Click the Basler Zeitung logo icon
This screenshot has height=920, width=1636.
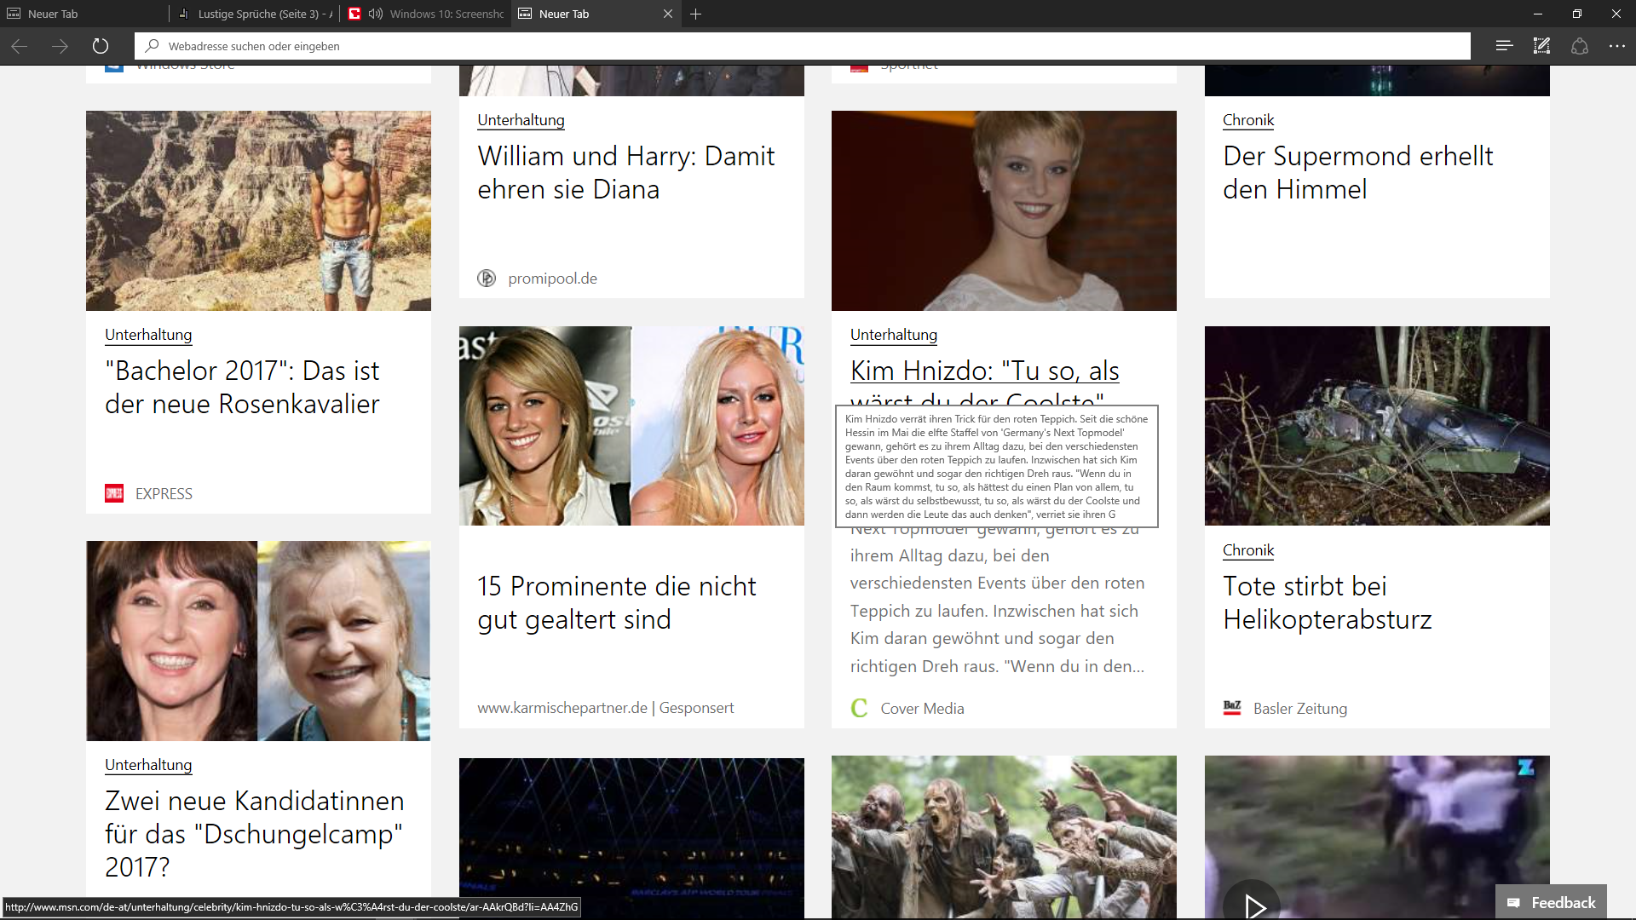(1232, 708)
